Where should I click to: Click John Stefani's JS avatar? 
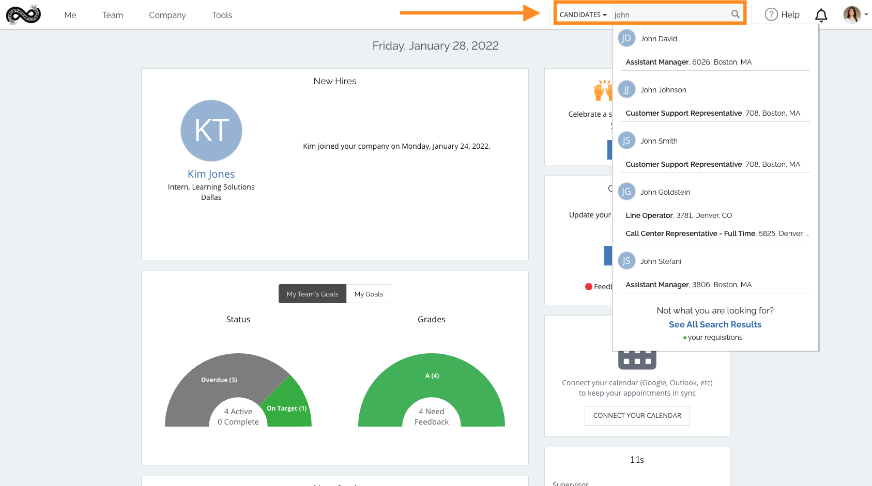click(626, 261)
